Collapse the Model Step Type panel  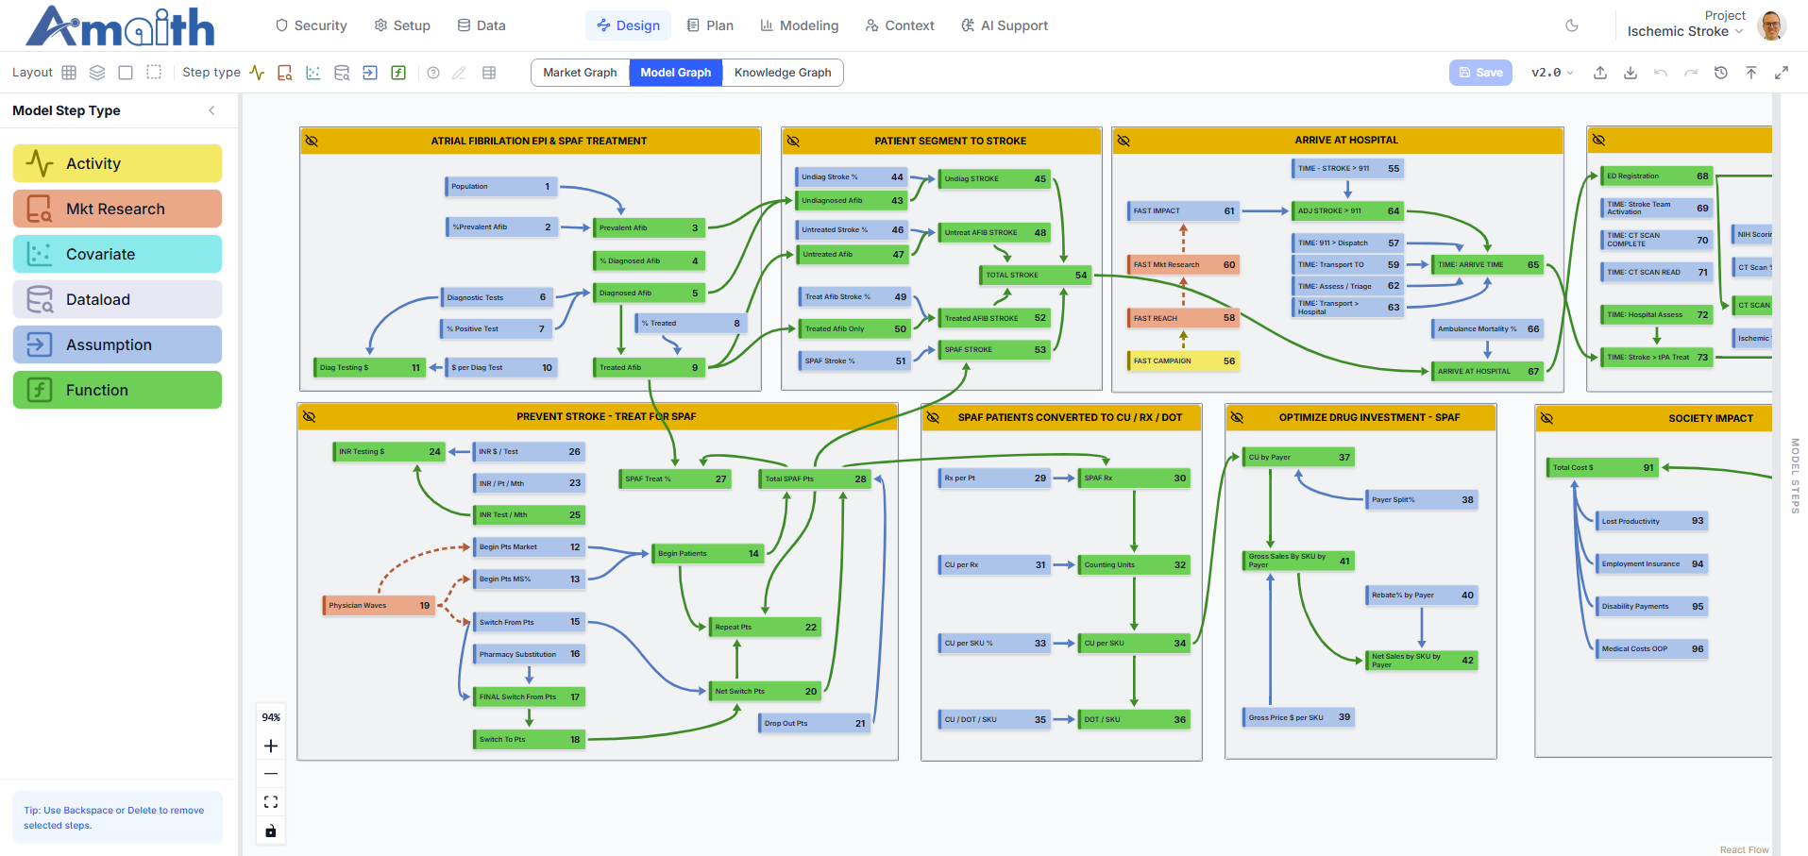tap(211, 110)
